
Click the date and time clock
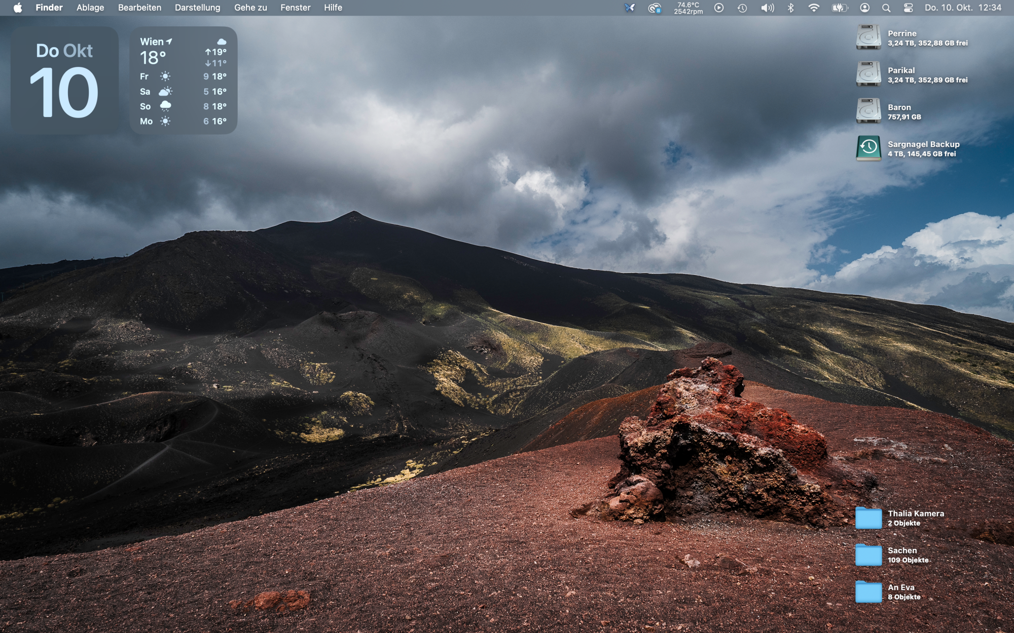coord(962,8)
